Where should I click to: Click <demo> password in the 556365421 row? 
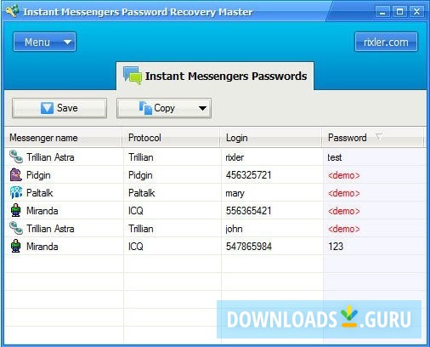click(x=344, y=211)
